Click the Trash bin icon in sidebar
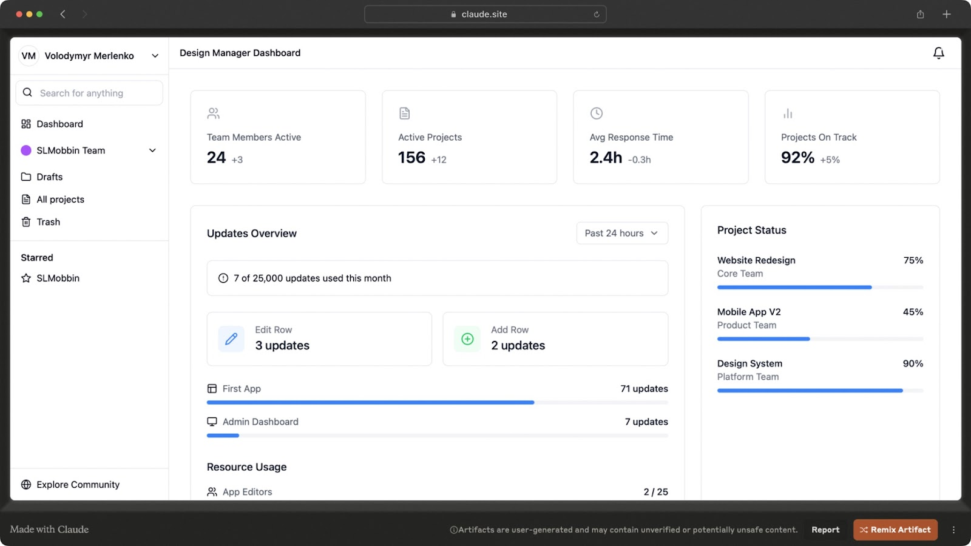Screen dimensions: 971x546 (26, 222)
